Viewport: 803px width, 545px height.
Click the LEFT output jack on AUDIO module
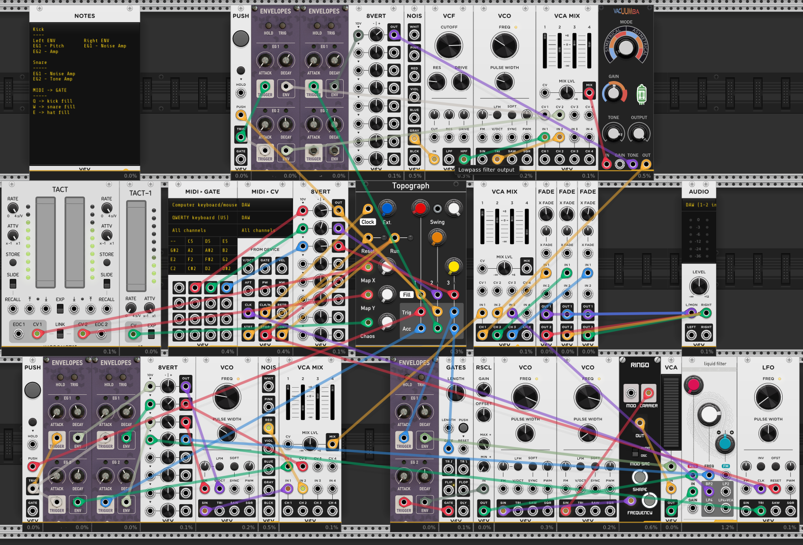(x=692, y=335)
